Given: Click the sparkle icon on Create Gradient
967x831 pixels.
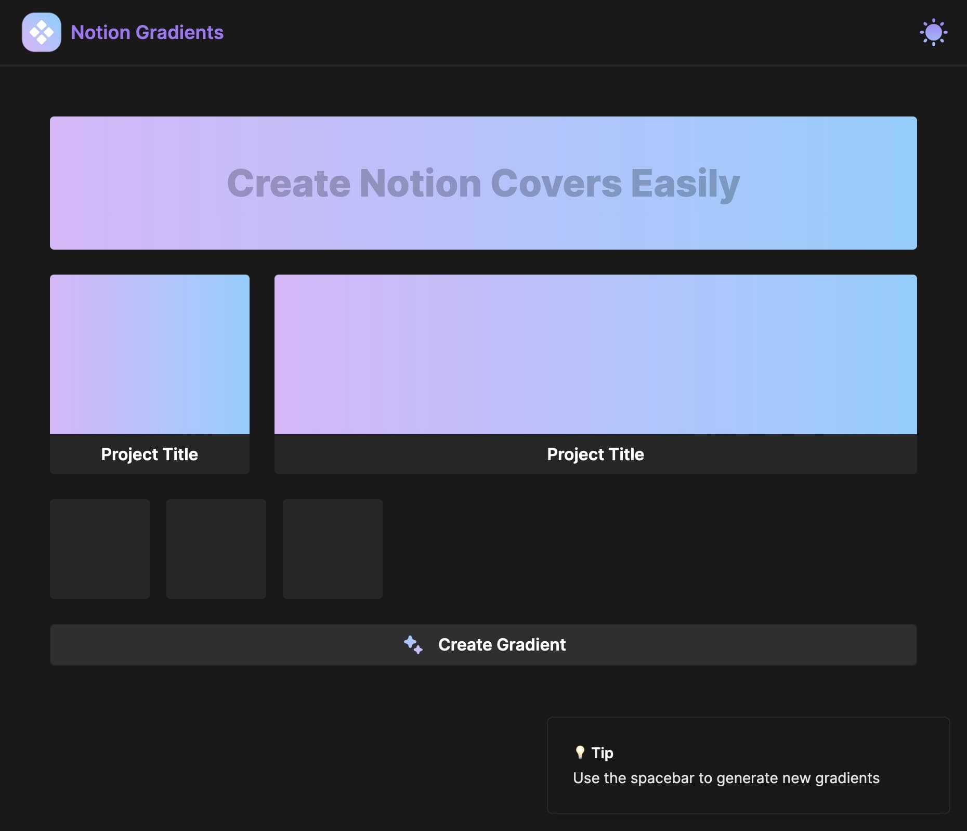Looking at the screenshot, I should tap(413, 644).
